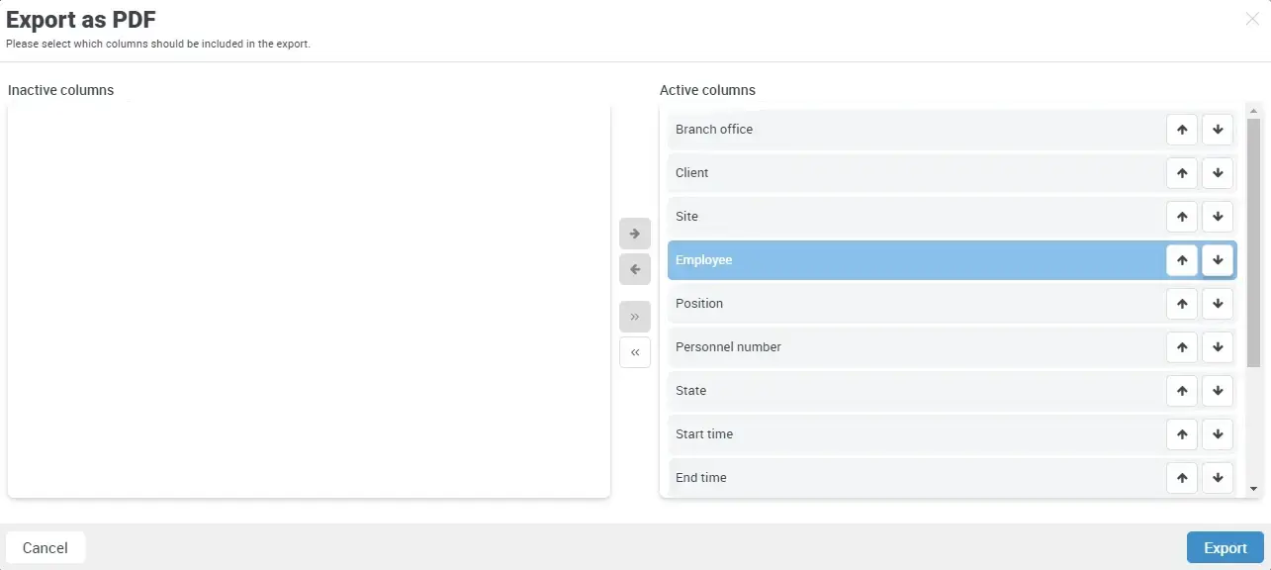Move the Client column down
The image size is (1271, 570).
click(x=1218, y=173)
